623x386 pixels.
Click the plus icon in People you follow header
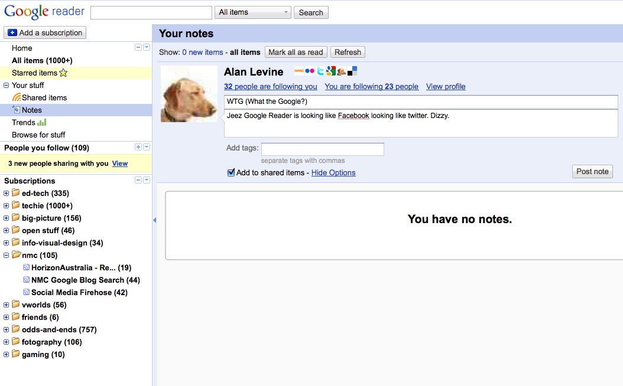click(x=138, y=147)
